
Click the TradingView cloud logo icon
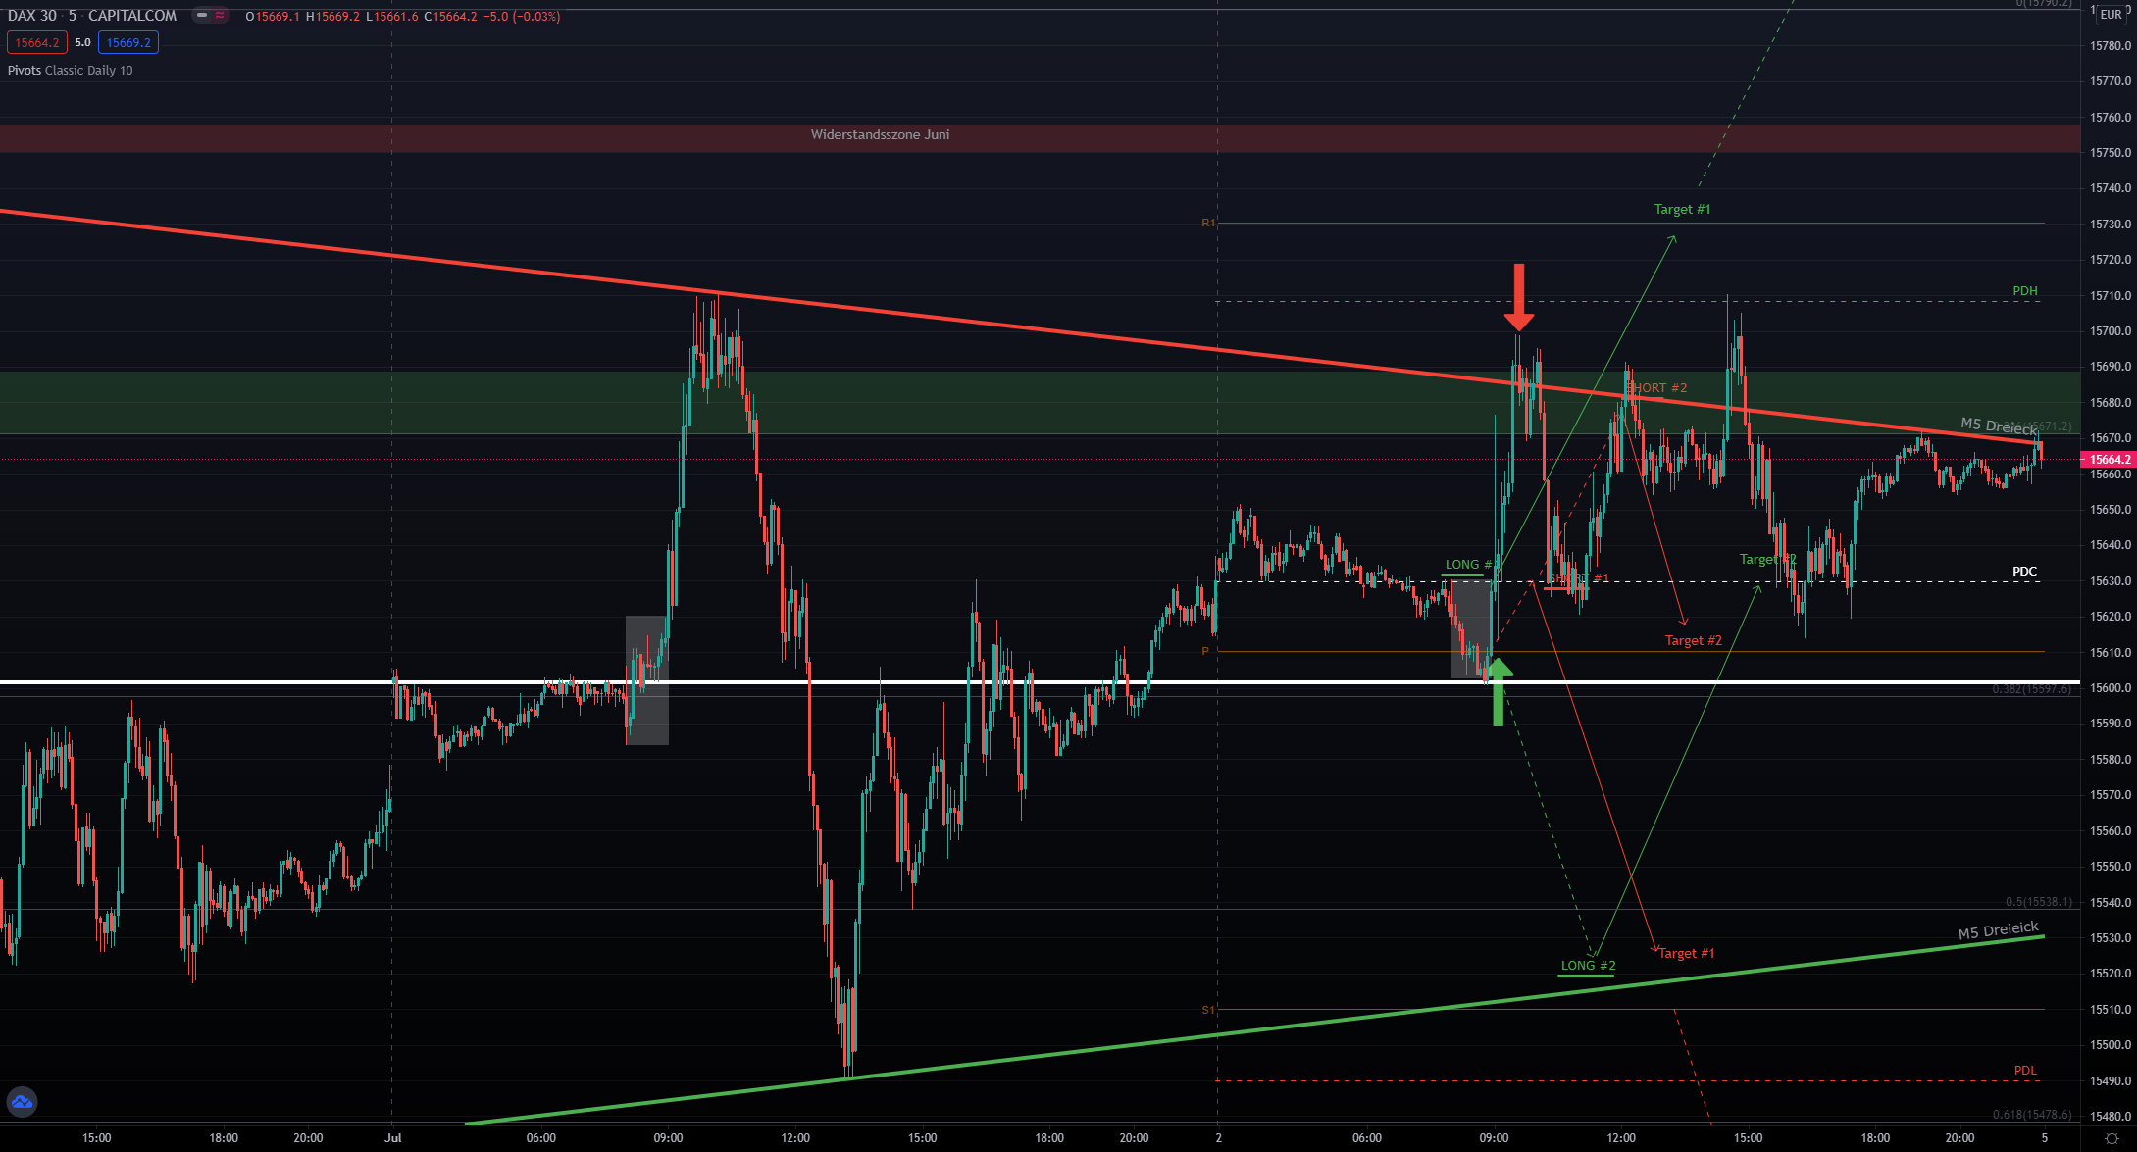22,1102
